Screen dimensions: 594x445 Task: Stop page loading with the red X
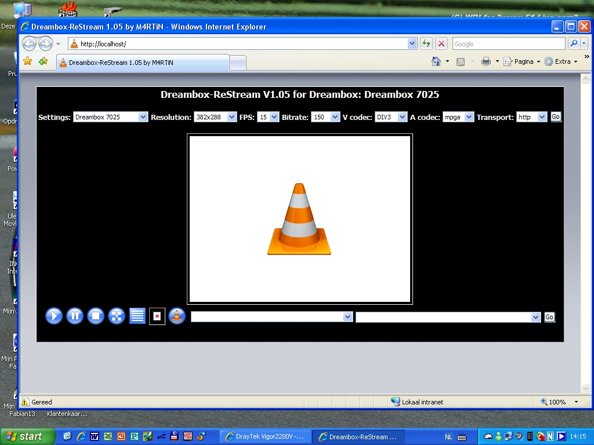(441, 44)
